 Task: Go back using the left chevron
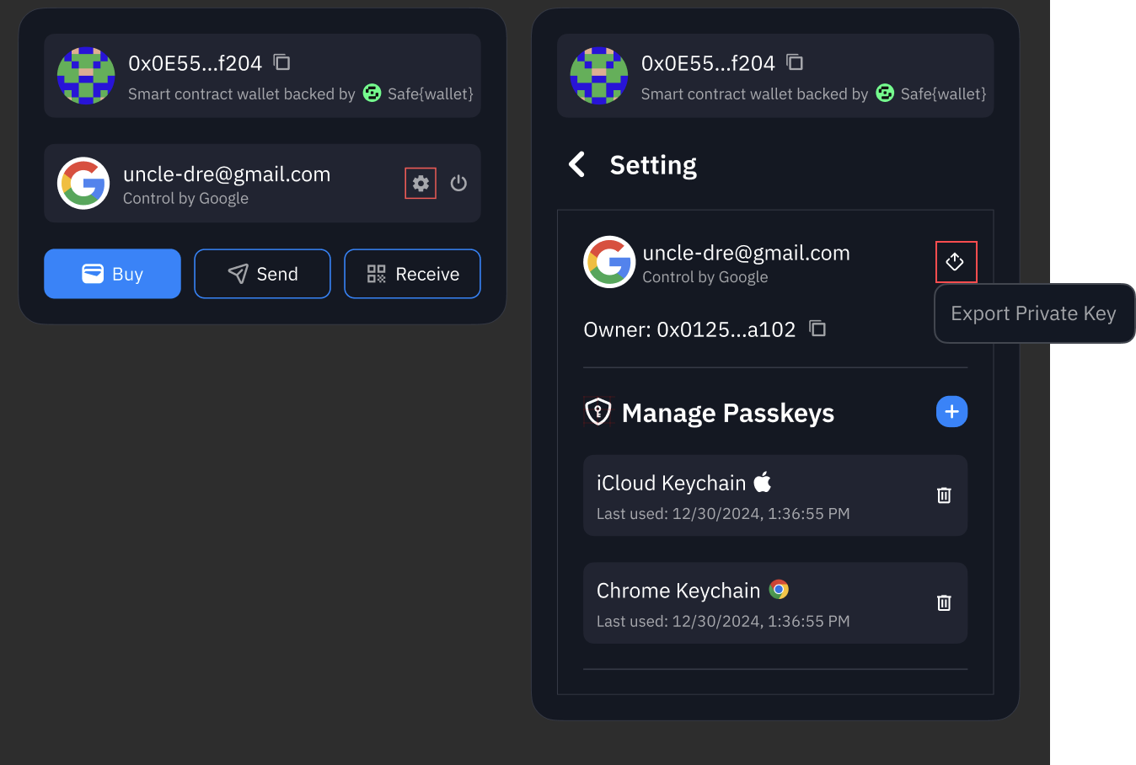[x=576, y=164]
